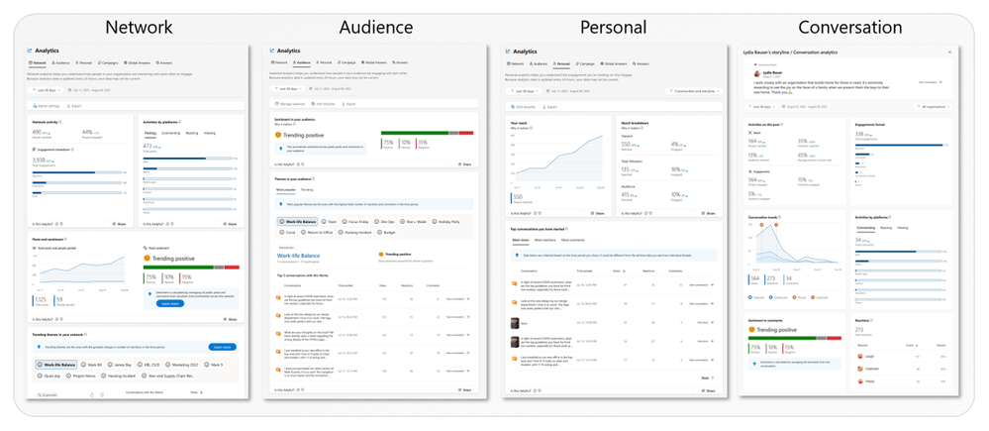Open the Personal tab in Network panel

click(84, 62)
